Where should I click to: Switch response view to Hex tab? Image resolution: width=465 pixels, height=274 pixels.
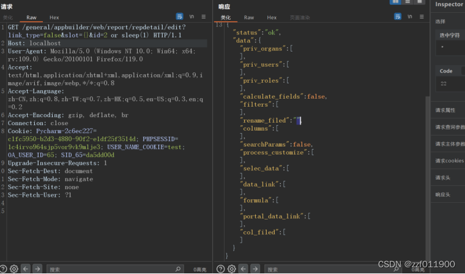(272, 18)
